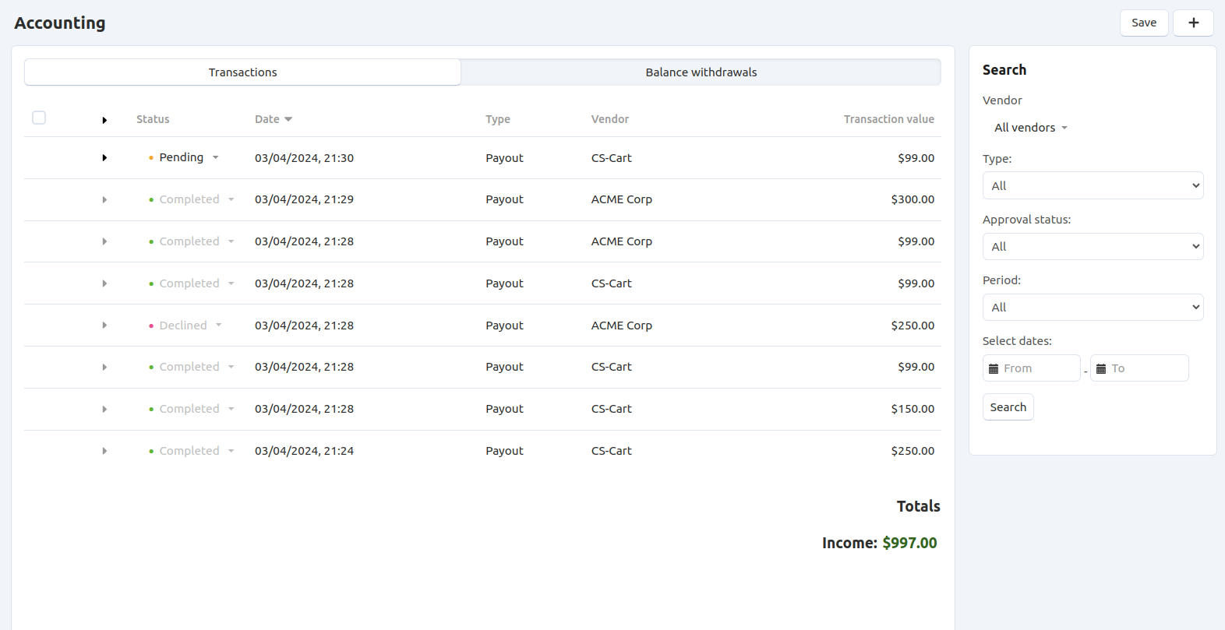Viewport: 1225px width, 630px height.
Task: Click CS-Cart vendor in Pending row
Action: (612, 158)
